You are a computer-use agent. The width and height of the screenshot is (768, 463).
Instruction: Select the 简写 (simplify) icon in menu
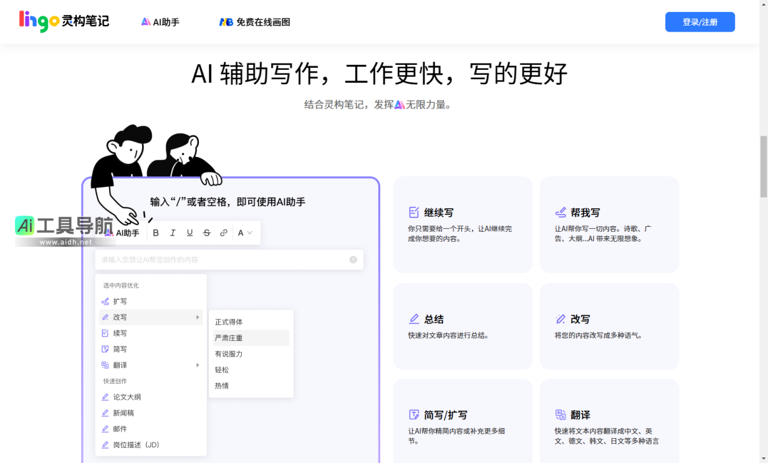point(105,349)
